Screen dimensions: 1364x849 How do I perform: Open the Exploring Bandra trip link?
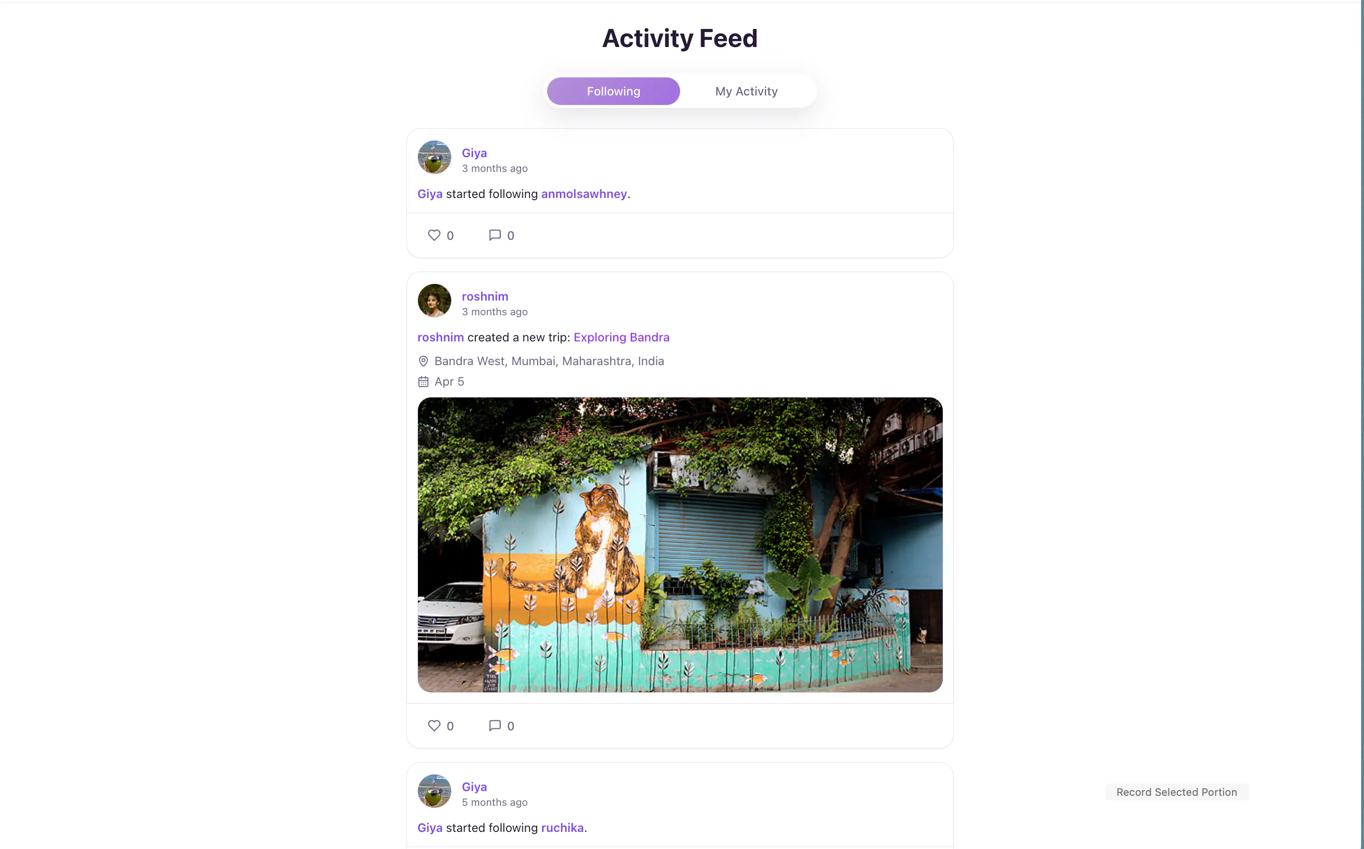tap(621, 338)
